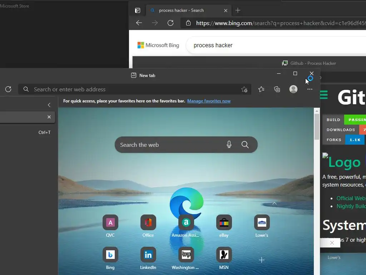Collapse quick links with the up chevron
Screen dimensions: 366x275
click(274, 203)
